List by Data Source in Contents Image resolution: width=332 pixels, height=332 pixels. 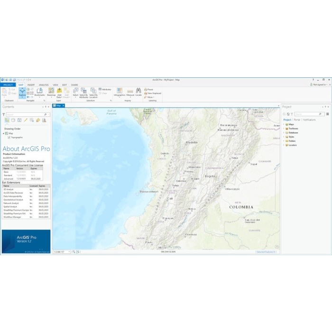13,120
